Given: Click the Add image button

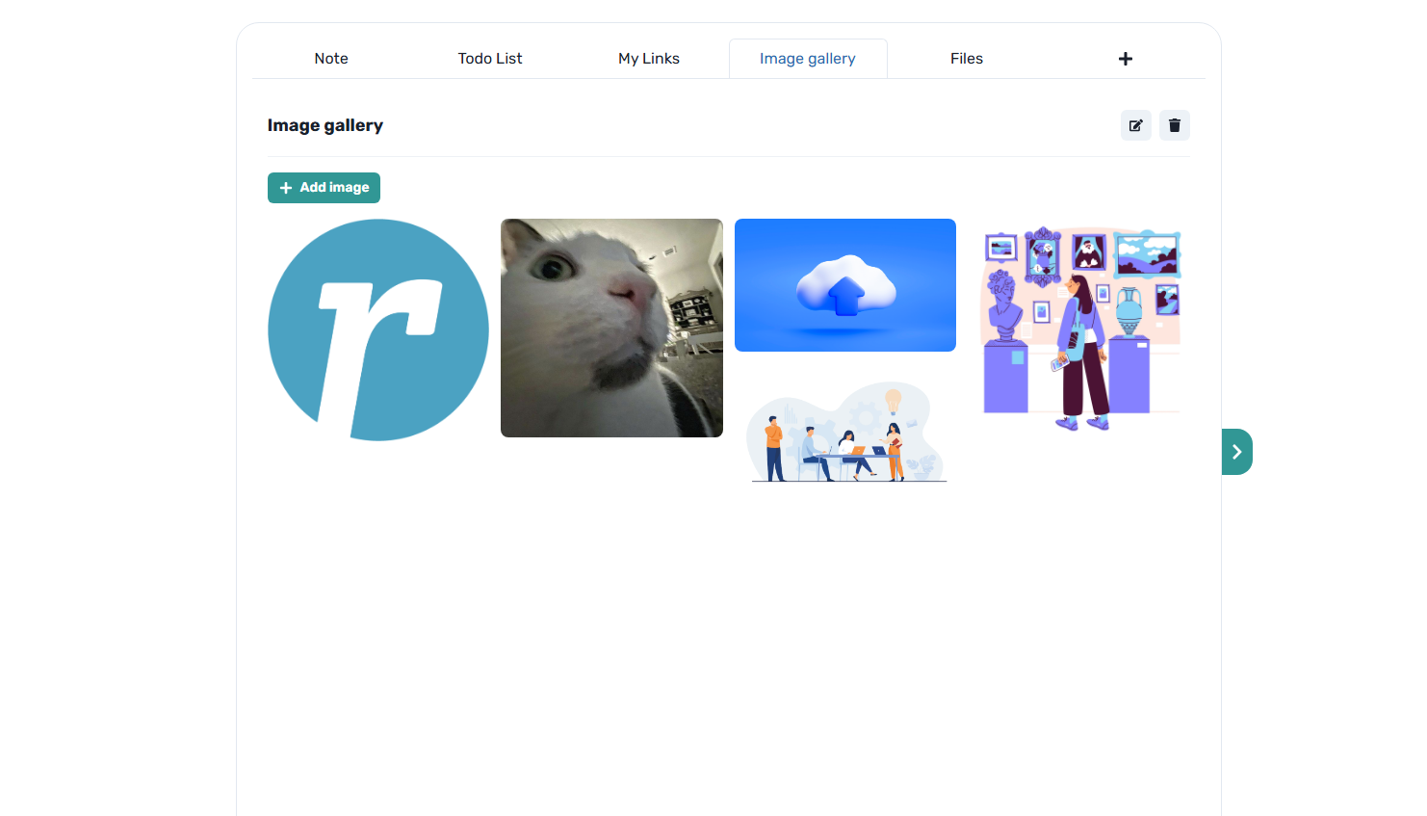Looking at the screenshot, I should coord(324,188).
